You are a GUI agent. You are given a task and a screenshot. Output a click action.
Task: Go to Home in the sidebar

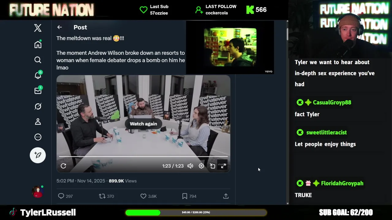[x=38, y=45]
